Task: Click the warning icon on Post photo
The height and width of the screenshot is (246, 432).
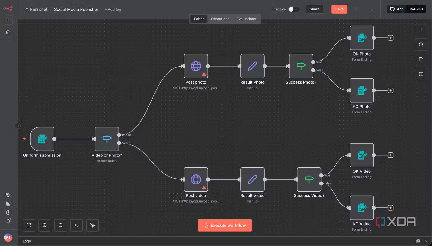Action: [204, 74]
